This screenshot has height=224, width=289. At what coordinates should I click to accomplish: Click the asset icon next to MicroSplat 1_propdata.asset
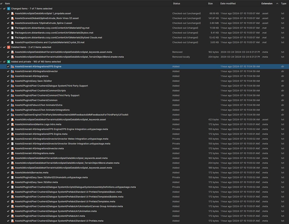click(12, 13)
